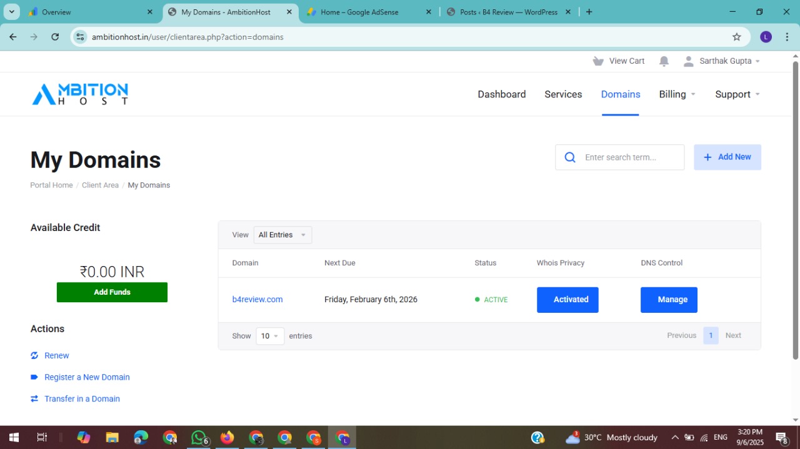The width and height of the screenshot is (800, 449).
Task: Open the tab search chevron button
Action: [11, 12]
